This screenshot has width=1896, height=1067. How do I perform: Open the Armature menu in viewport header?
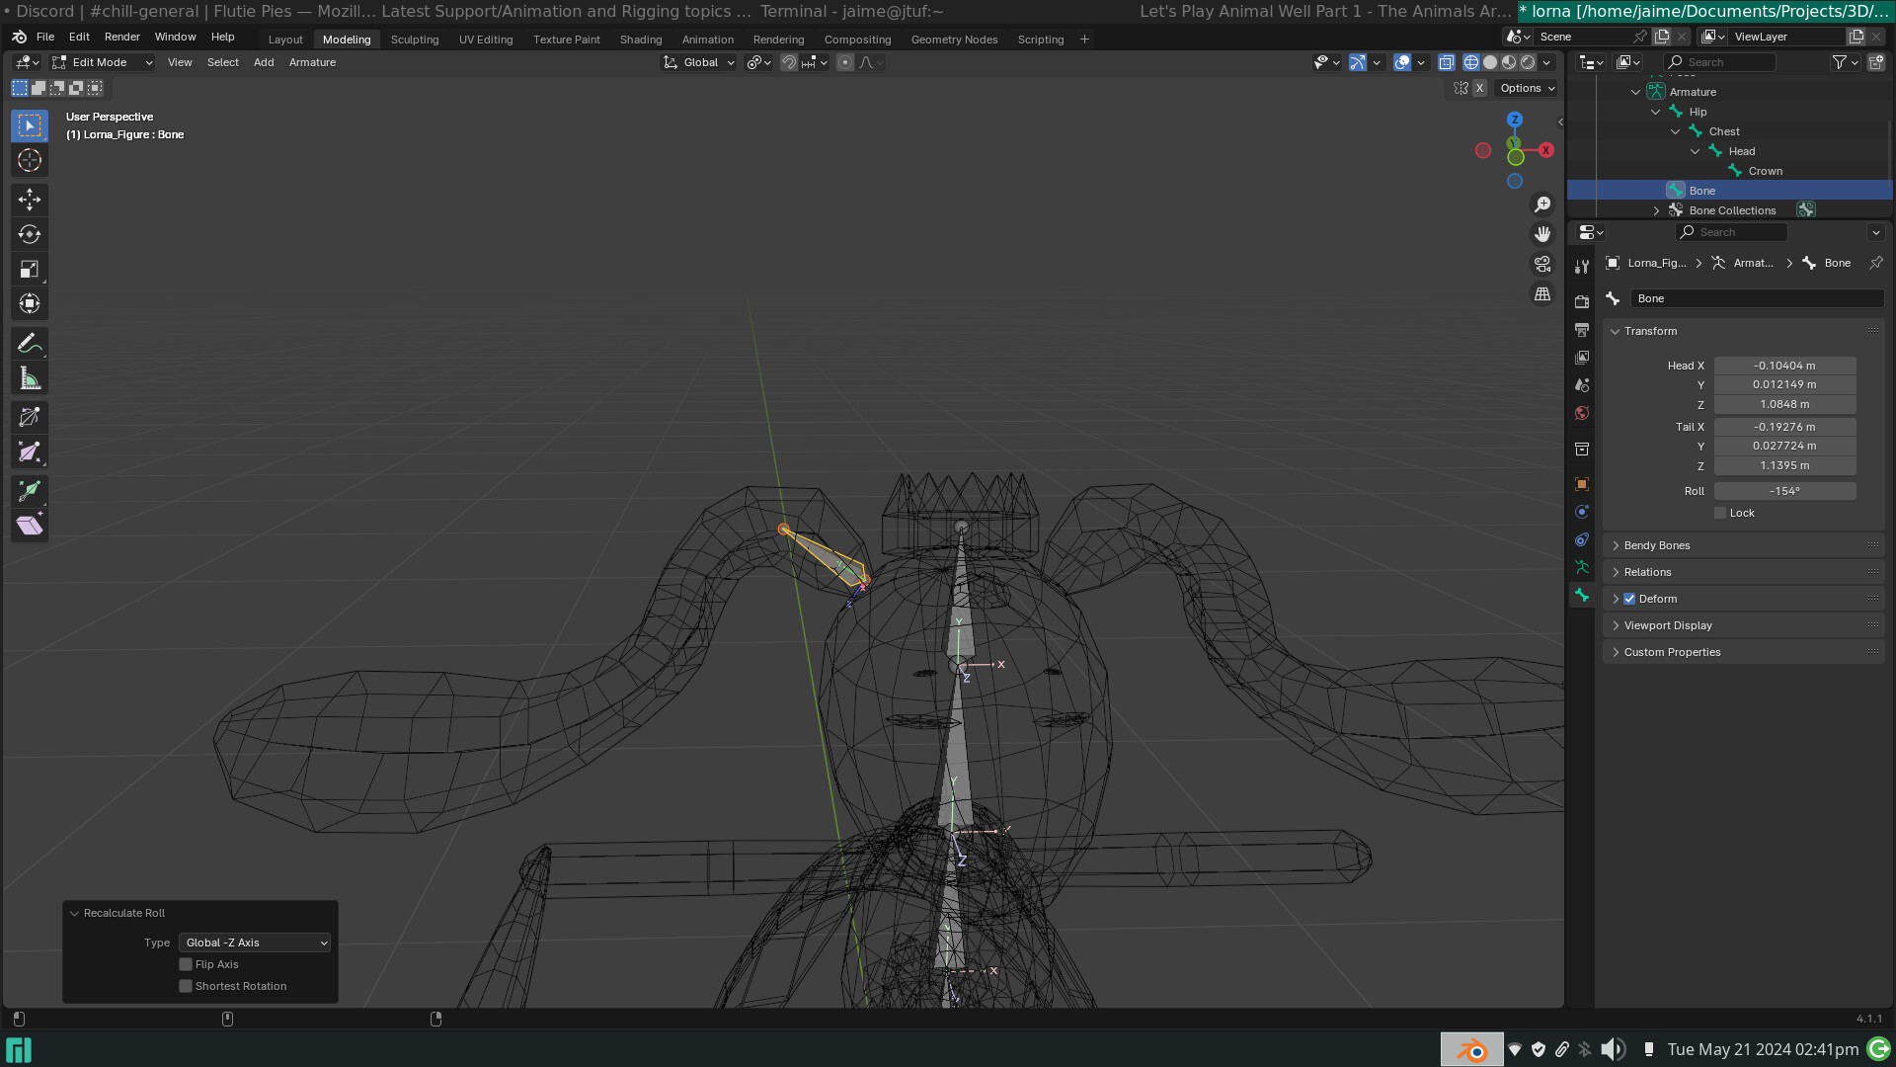(x=312, y=62)
